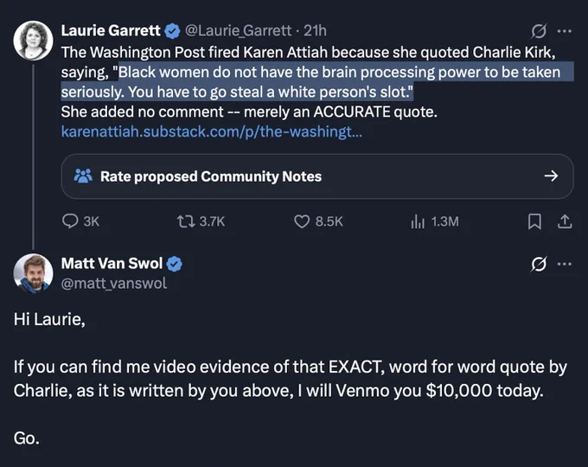Click Laurie Garrett's display name
588x467 pixels.
click(x=111, y=31)
